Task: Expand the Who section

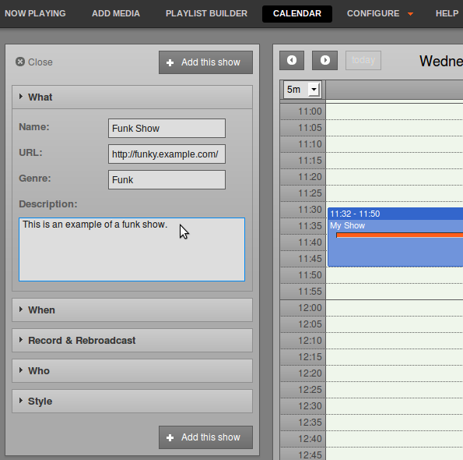Action: 132,370
